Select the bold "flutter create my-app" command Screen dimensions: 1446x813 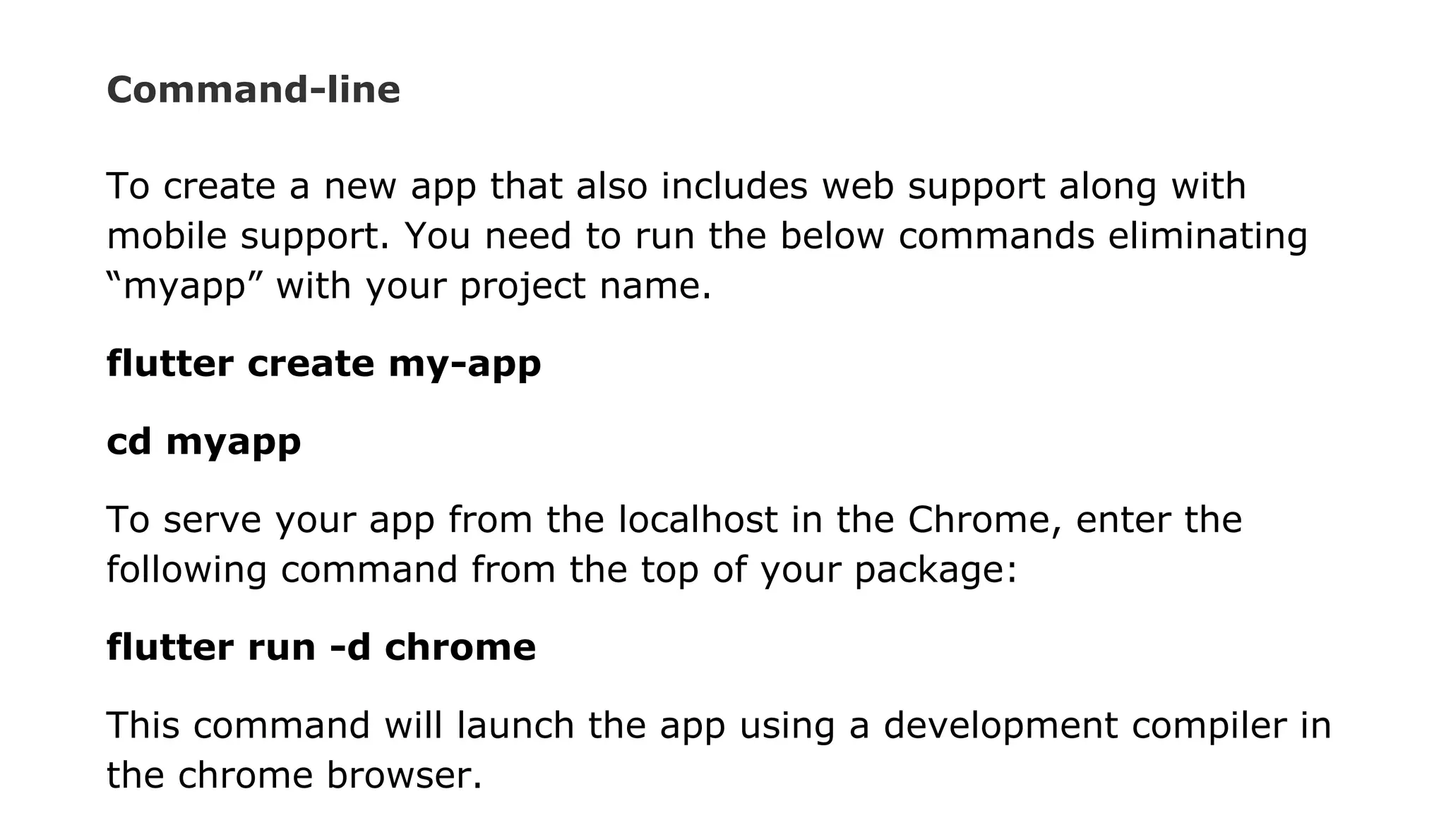point(324,366)
